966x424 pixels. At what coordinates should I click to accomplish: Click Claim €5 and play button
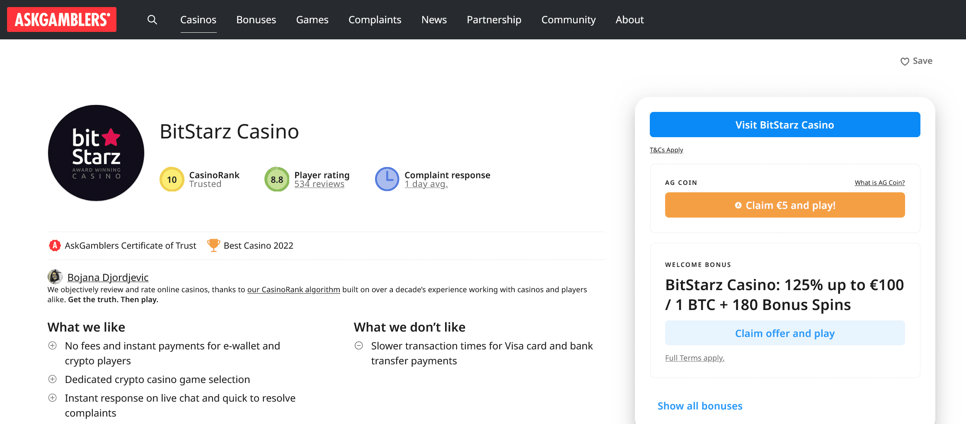pyautogui.click(x=784, y=205)
